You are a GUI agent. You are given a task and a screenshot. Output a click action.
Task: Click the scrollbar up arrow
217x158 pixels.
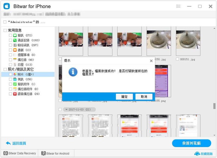coord(214,28)
